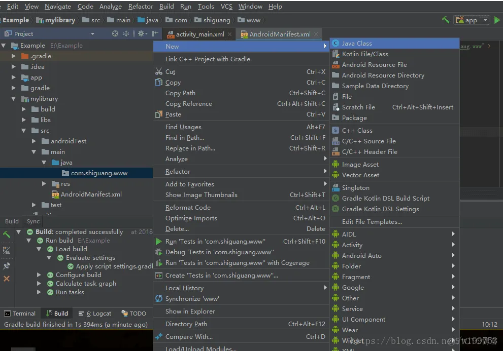Click the Debug Tests bug icon
The width and height of the screenshot is (503, 351).
[x=158, y=252]
